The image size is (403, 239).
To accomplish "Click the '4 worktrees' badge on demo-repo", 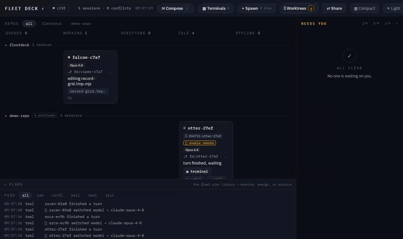I will [x=45, y=116].
